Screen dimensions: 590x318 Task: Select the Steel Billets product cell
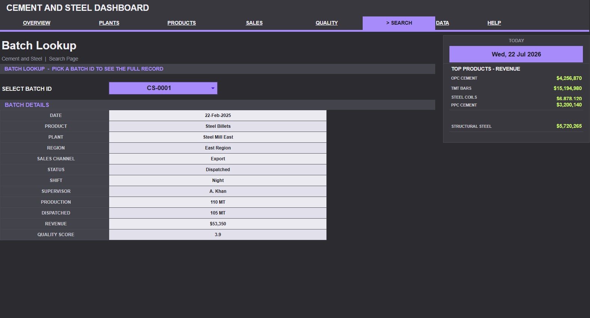tap(218, 126)
